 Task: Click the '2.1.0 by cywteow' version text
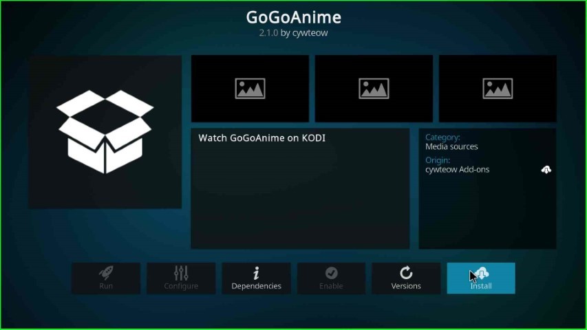pos(293,33)
